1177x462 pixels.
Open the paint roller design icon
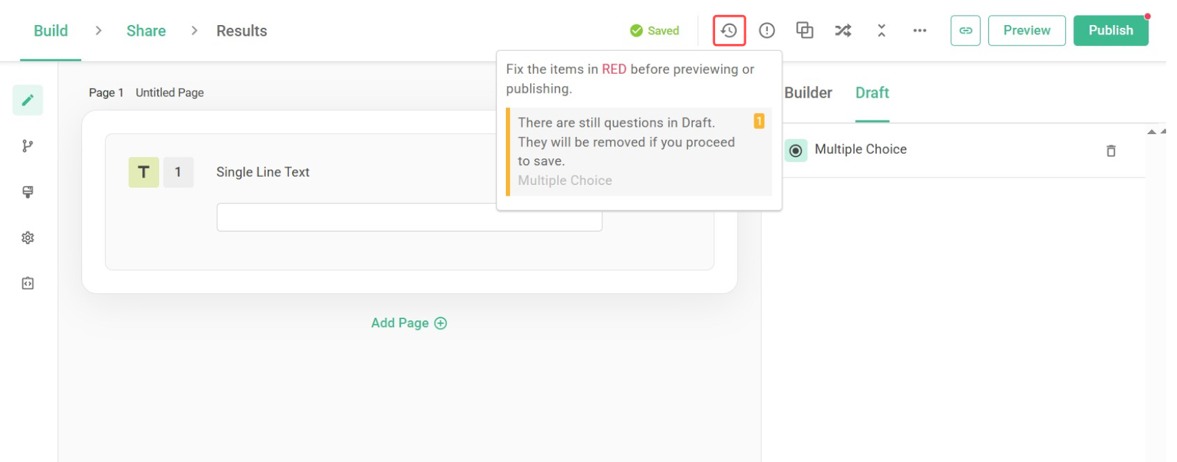pos(28,192)
